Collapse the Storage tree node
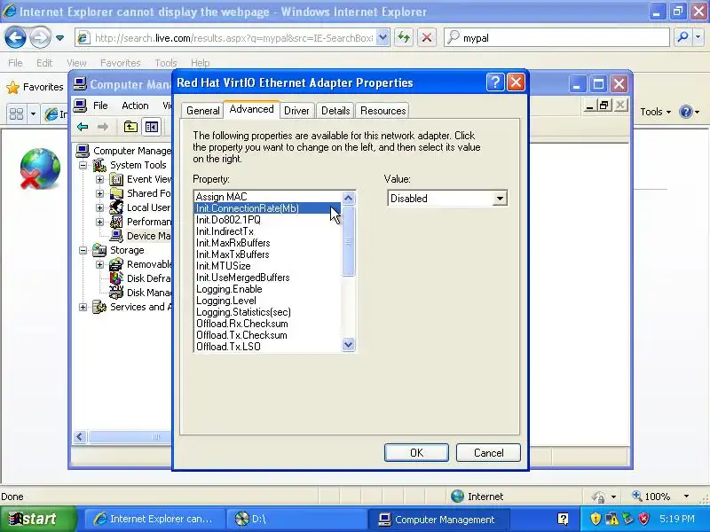 (x=83, y=250)
